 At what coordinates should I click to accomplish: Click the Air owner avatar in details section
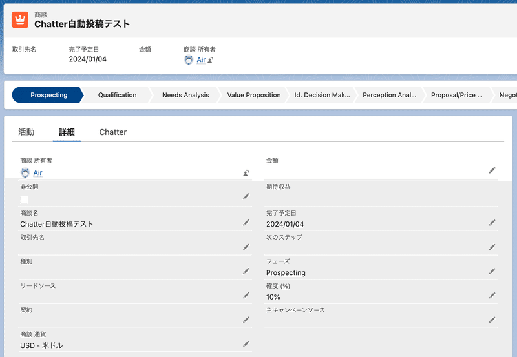[25, 172]
